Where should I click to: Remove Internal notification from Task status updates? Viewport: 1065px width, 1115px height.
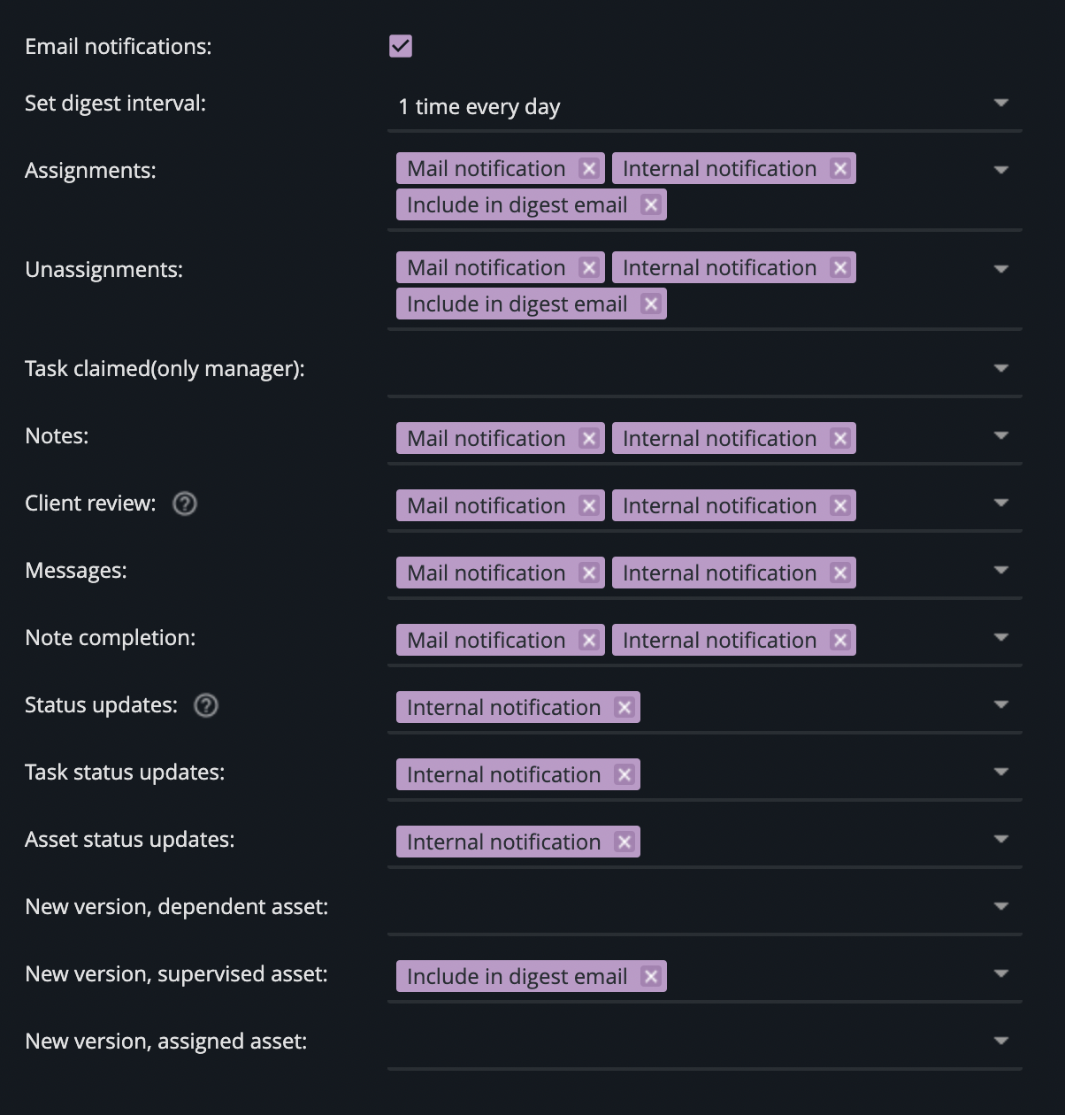(624, 774)
